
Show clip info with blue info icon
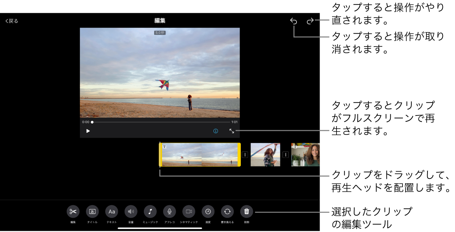click(x=216, y=131)
